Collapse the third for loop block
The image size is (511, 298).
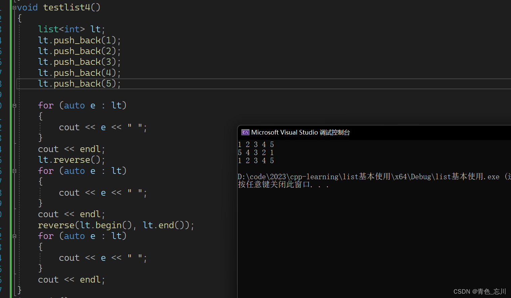(x=14, y=236)
